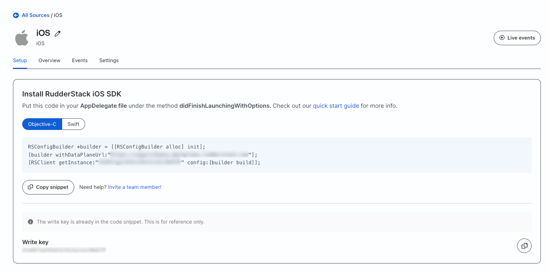549x272 pixels.
Task: Switch to the Setup tab
Action: 20,61
